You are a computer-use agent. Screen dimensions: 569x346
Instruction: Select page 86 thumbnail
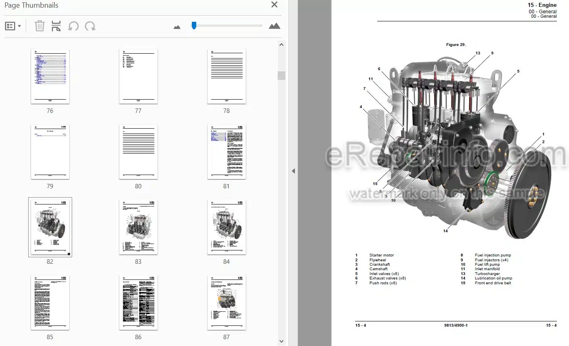coord(138,303)
